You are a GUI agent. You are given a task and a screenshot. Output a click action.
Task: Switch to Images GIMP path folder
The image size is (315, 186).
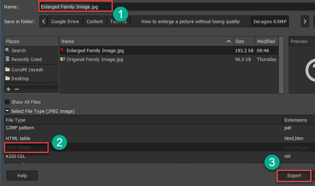(x=270, y=22)
